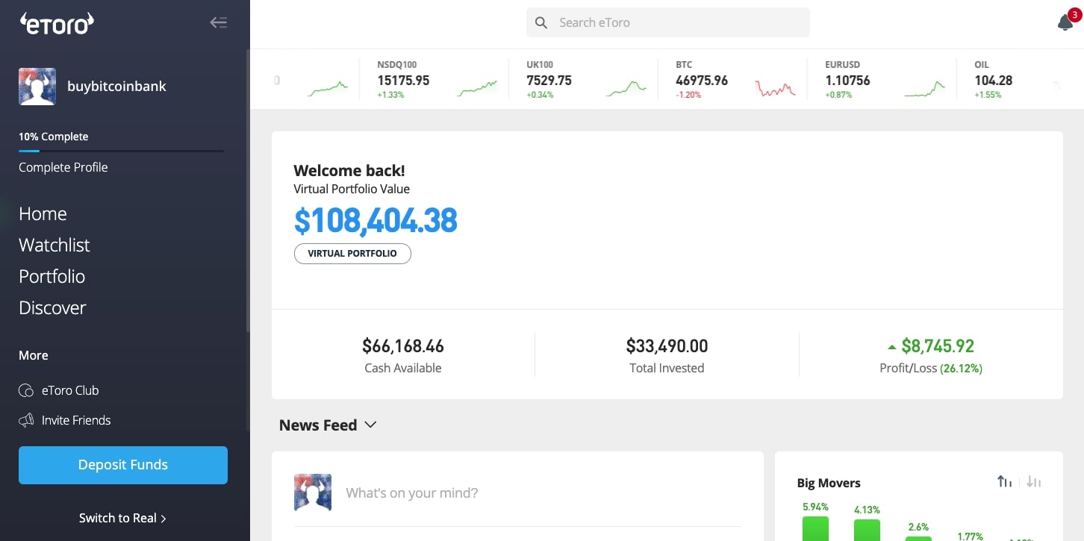Click the Virtual Portfolio button

[352, 254]
